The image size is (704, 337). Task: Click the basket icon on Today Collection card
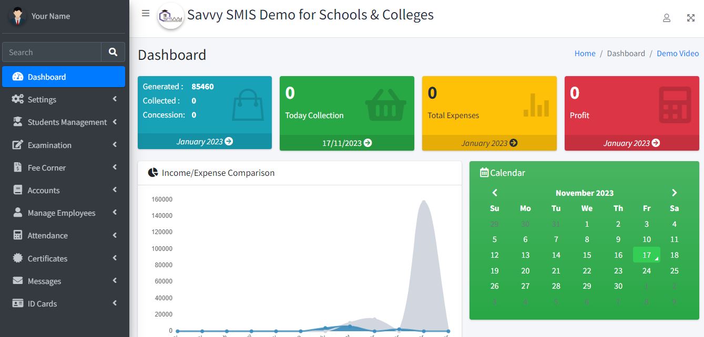point(386,104)
